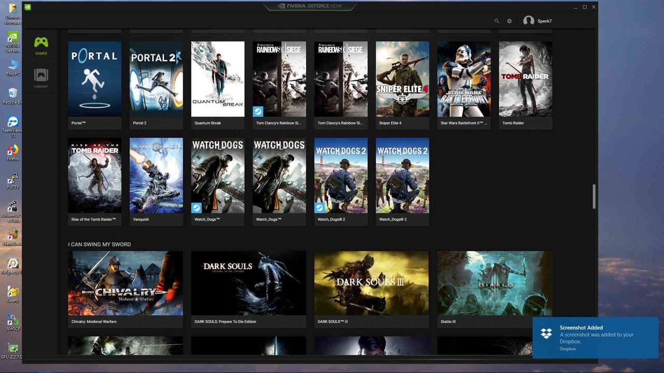Open the Tomb Raider game cover

pos(525,79)
